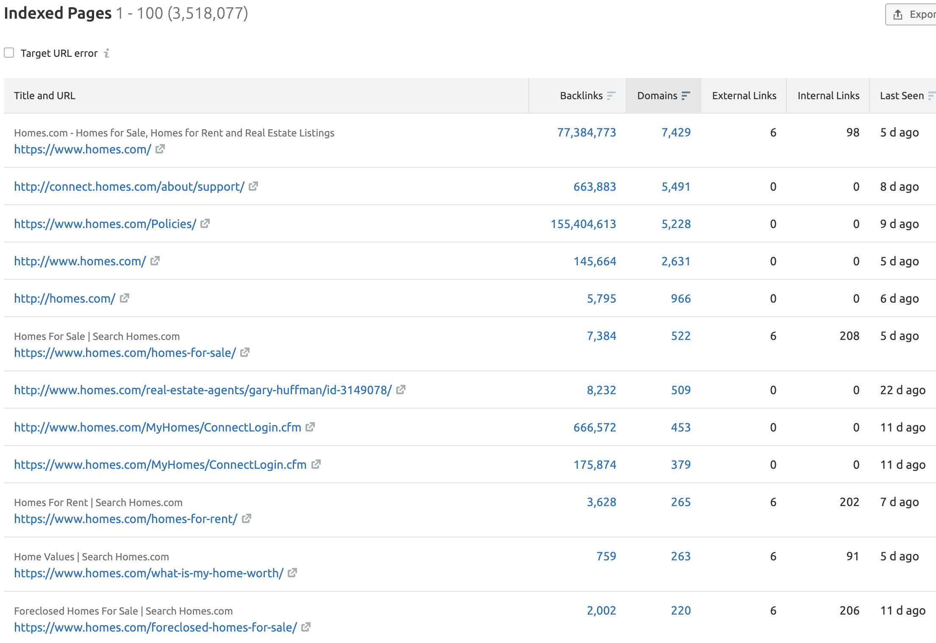Screen dimensions: 936x643
Task: Click the Indexed Pages heading
Action: point(57,14)
